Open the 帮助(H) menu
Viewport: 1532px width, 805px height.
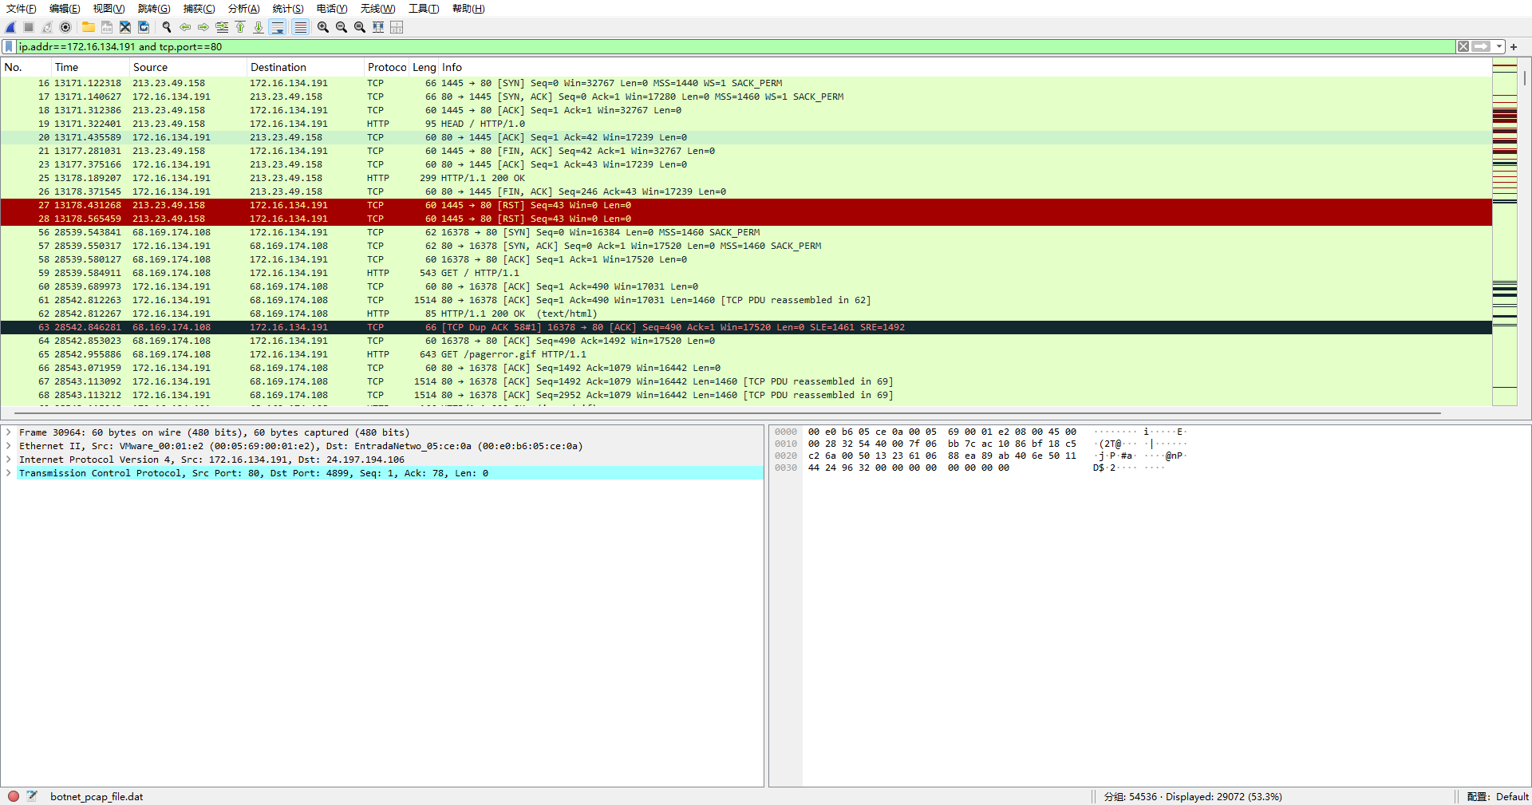(x=468, y=9)
